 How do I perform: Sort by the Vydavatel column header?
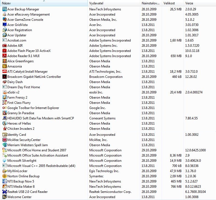click(x=114, y=3)
